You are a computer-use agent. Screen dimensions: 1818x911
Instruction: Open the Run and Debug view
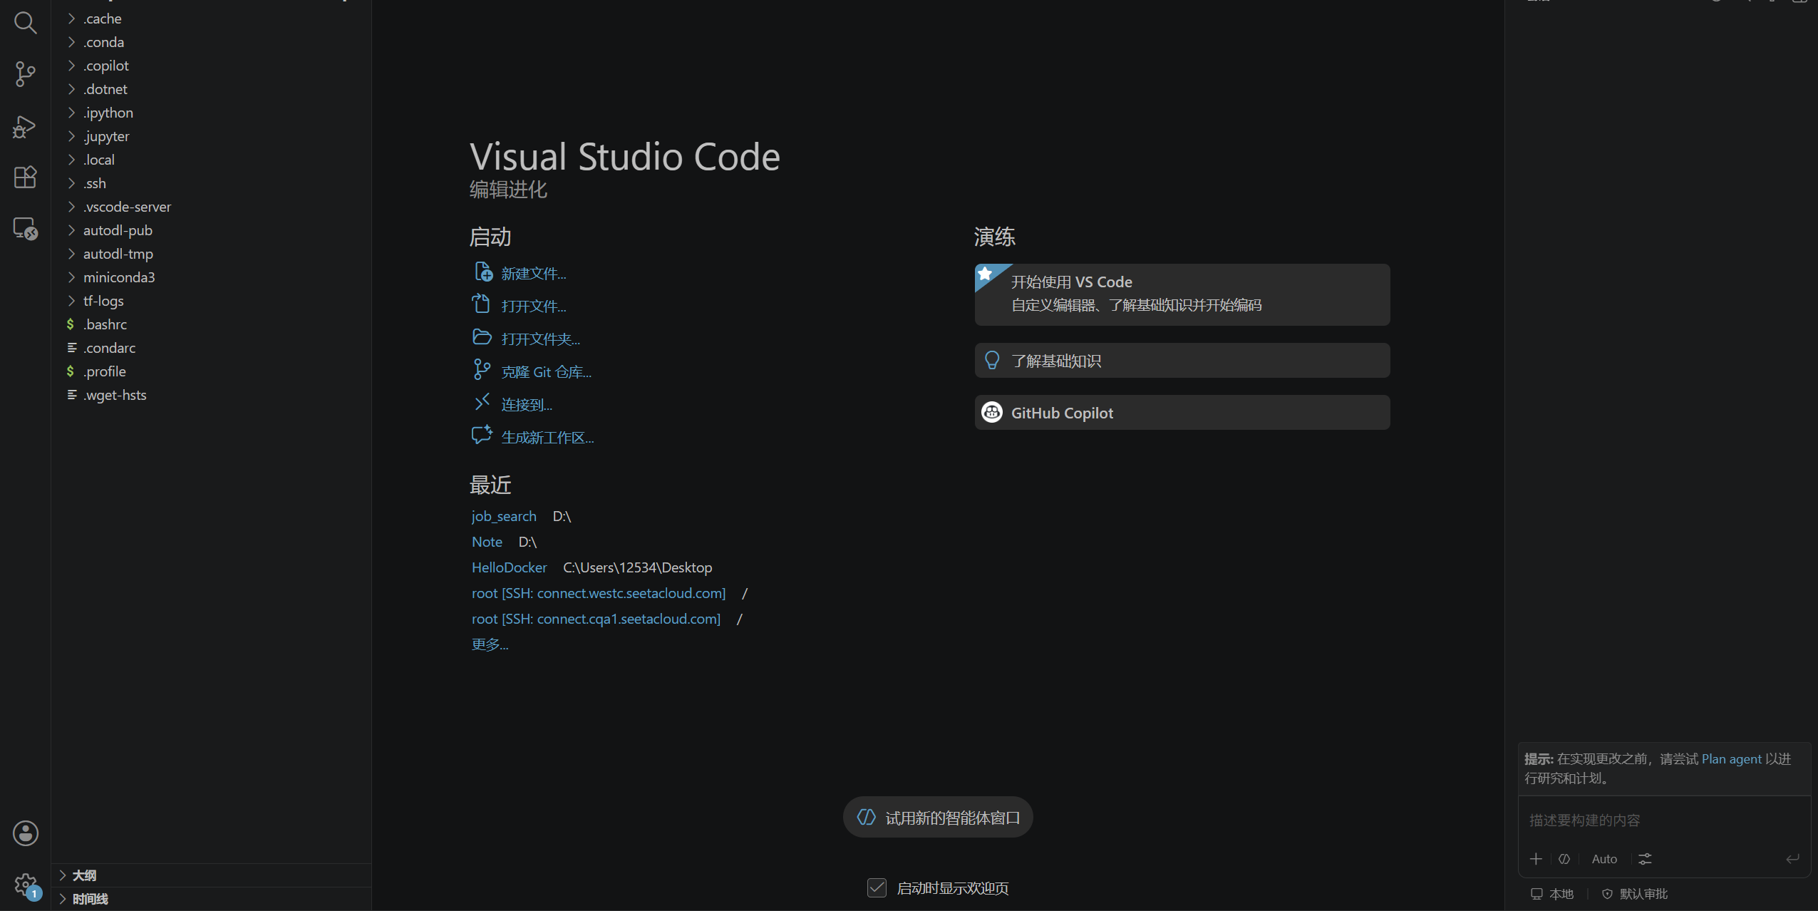25,127
